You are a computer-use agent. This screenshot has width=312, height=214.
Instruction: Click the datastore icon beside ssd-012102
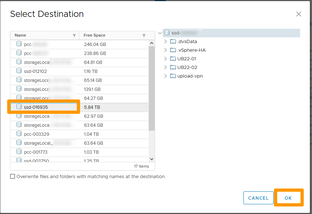click(x=19, y=71)
